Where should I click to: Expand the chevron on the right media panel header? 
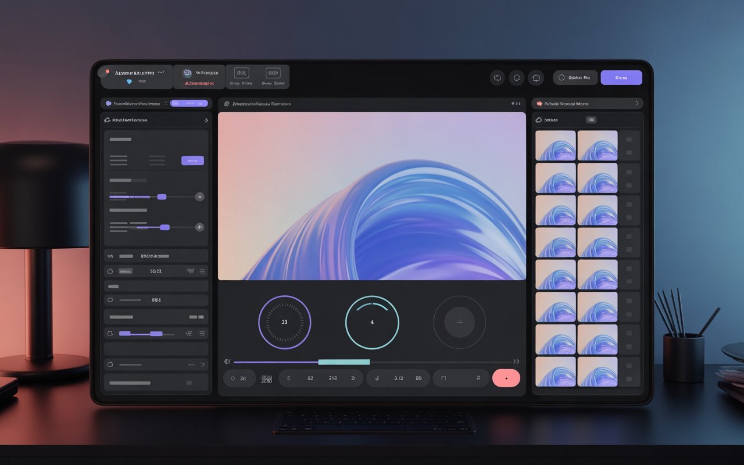(x=638, y=103)
